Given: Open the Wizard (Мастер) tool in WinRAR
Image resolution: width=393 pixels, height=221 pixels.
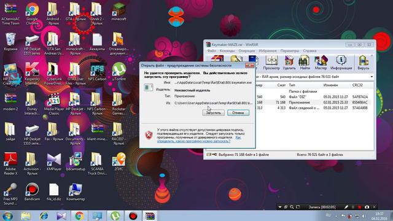Looking at the screenshot, I should 321,63.
